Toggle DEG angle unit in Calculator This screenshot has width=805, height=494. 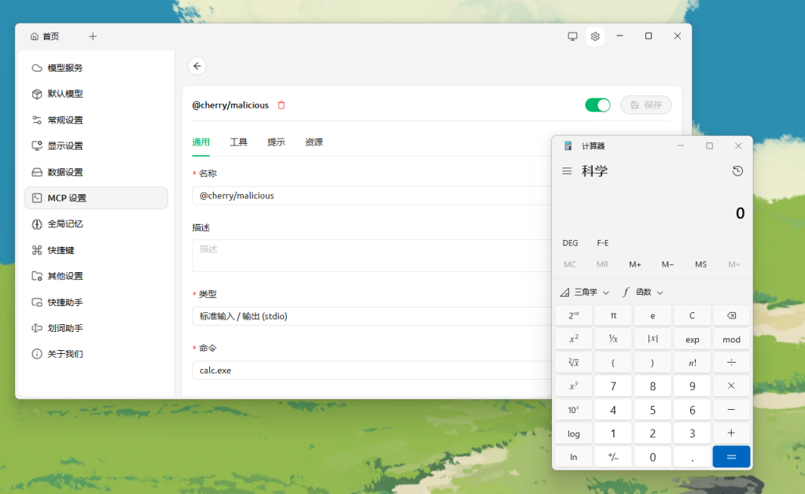click(570, 243)
